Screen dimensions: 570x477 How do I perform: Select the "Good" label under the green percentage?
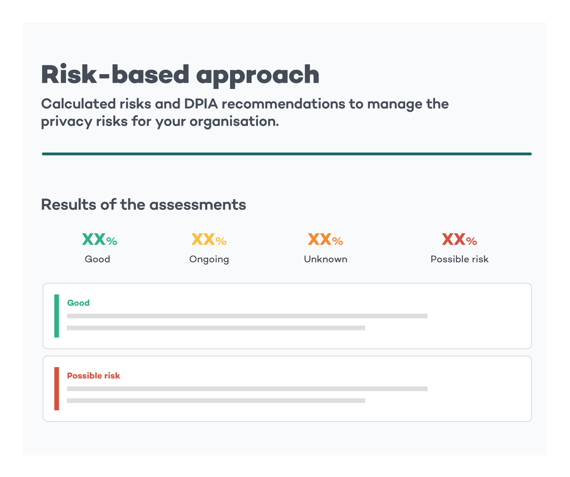(97, 259)
